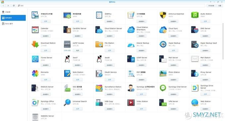Open the VPN Server icon
The height and width of the screenshot is (121, 225).
click(x=163, y=103)
